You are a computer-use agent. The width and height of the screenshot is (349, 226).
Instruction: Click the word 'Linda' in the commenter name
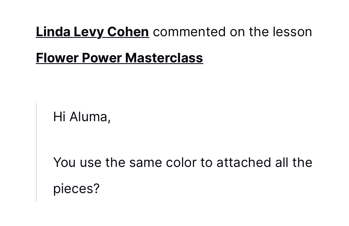(x=53, y=32)
